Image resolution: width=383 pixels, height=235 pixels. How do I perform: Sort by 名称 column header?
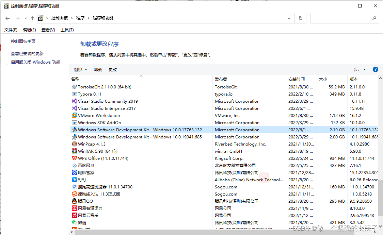[x=141, y=79]
